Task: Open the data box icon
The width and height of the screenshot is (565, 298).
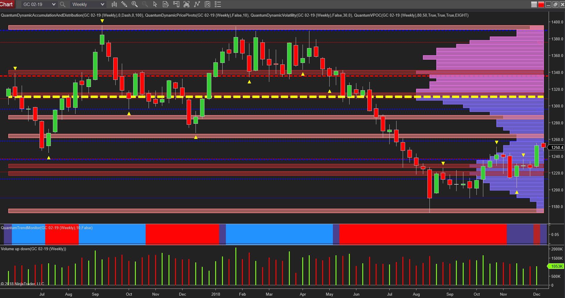Action: (x=166, y=4)
